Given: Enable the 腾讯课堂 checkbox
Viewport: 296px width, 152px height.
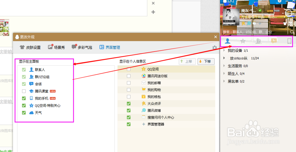Looking at the screenshot, I should pyautogui.click(x=24, y=91).
